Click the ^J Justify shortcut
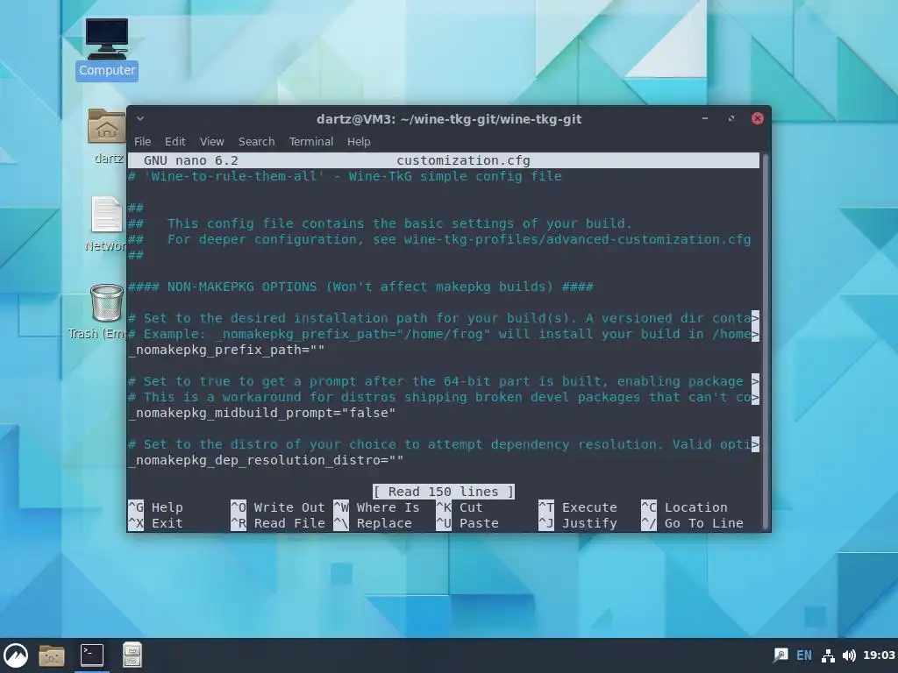This screenshot has width=898, height=673. pos(578,523)
